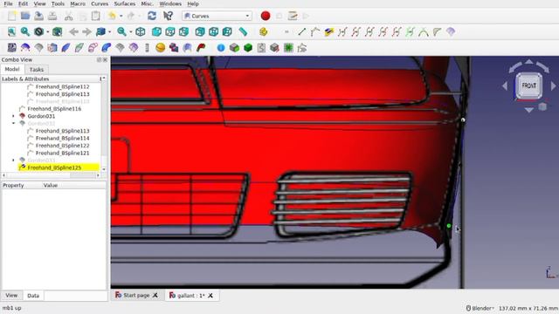This screenshot has height=314, width=559.
Task: Collapse the Gordon032 tree node
Action: click(x=14, y=123)
